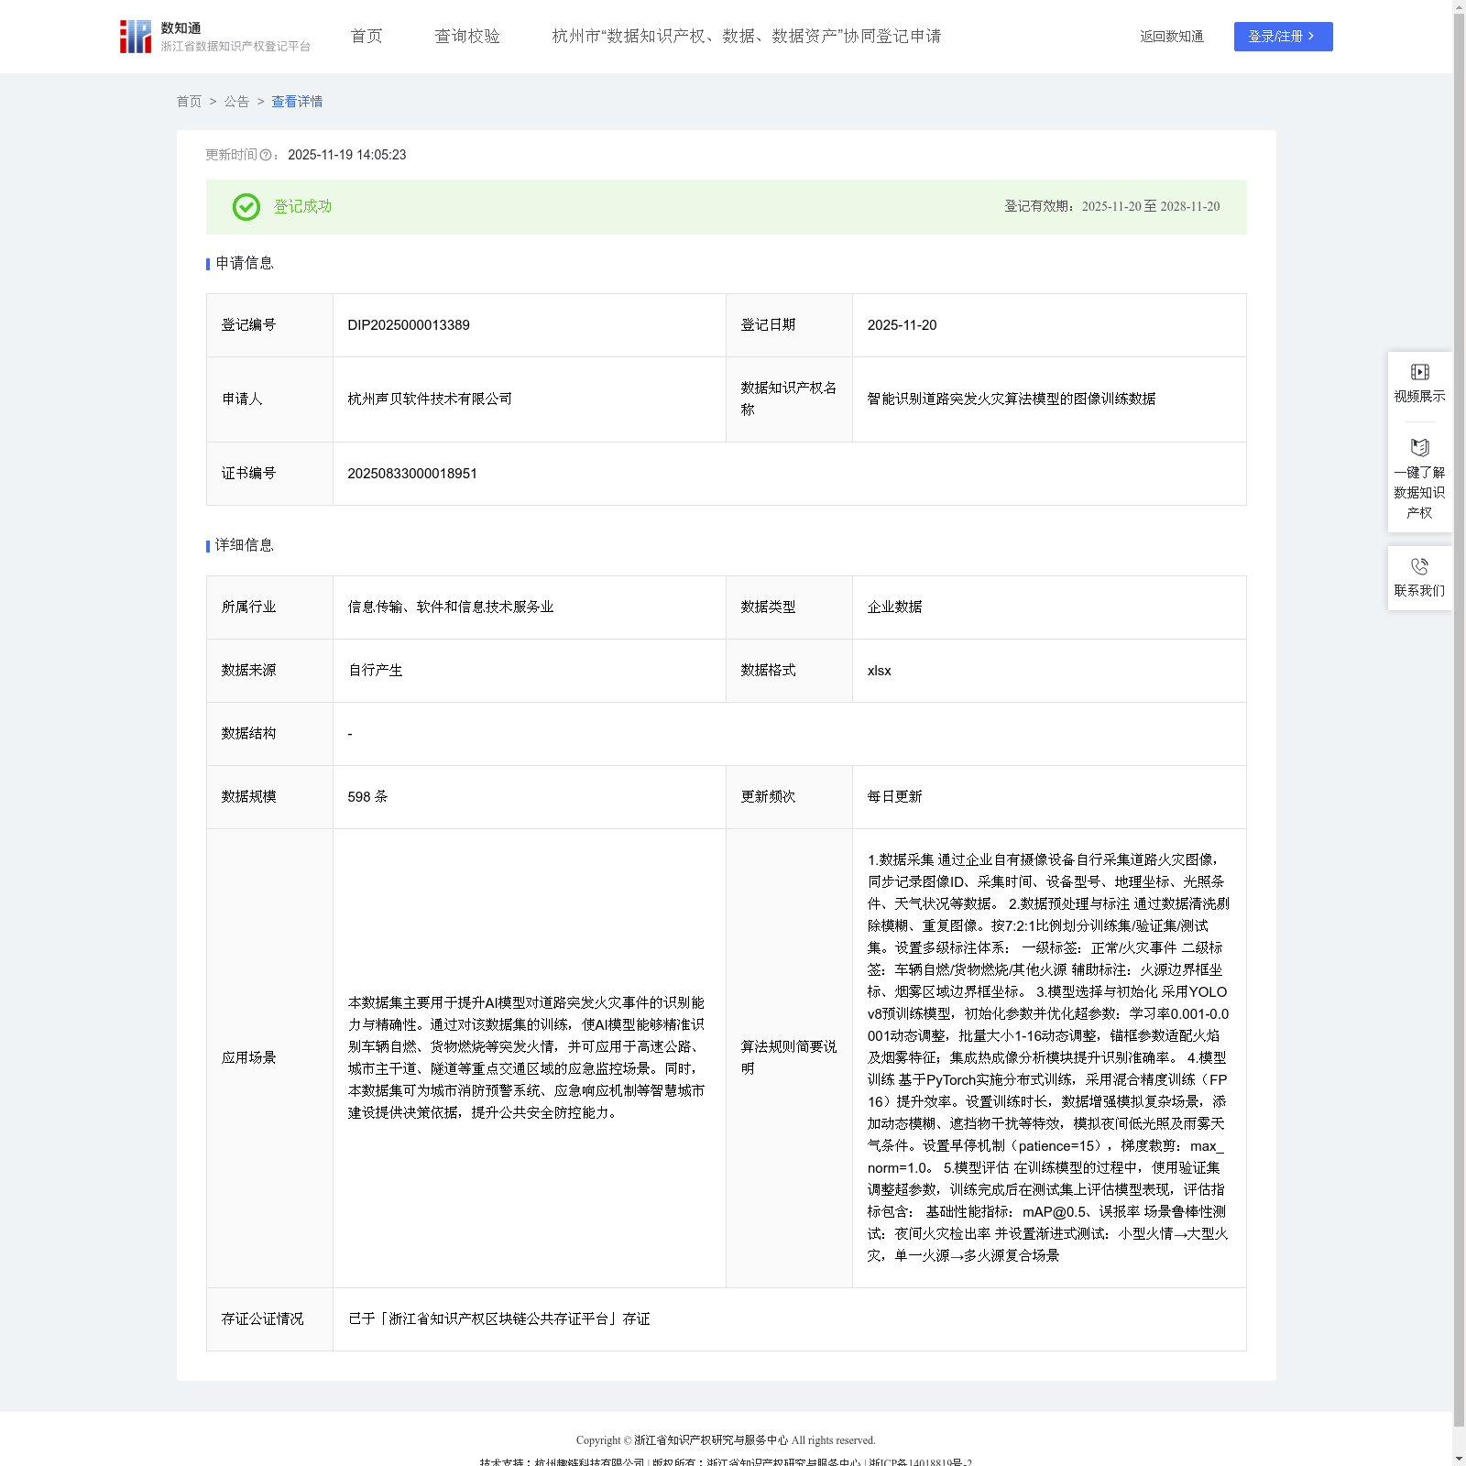Screen dimensions: 1466x1466
Task: Click the help icon beside 更新时间
Action: click(266, 156)
